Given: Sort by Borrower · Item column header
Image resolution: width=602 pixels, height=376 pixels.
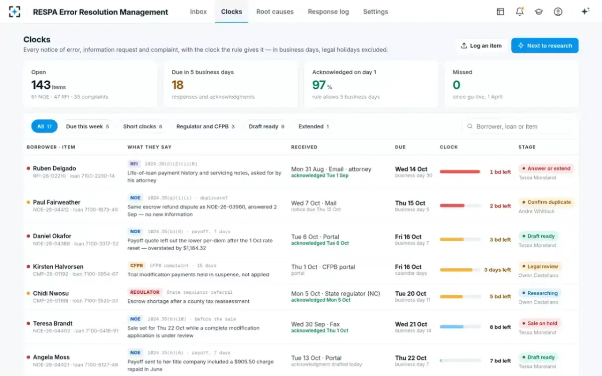Looking at the screenshot, I should tap(51, 147).
